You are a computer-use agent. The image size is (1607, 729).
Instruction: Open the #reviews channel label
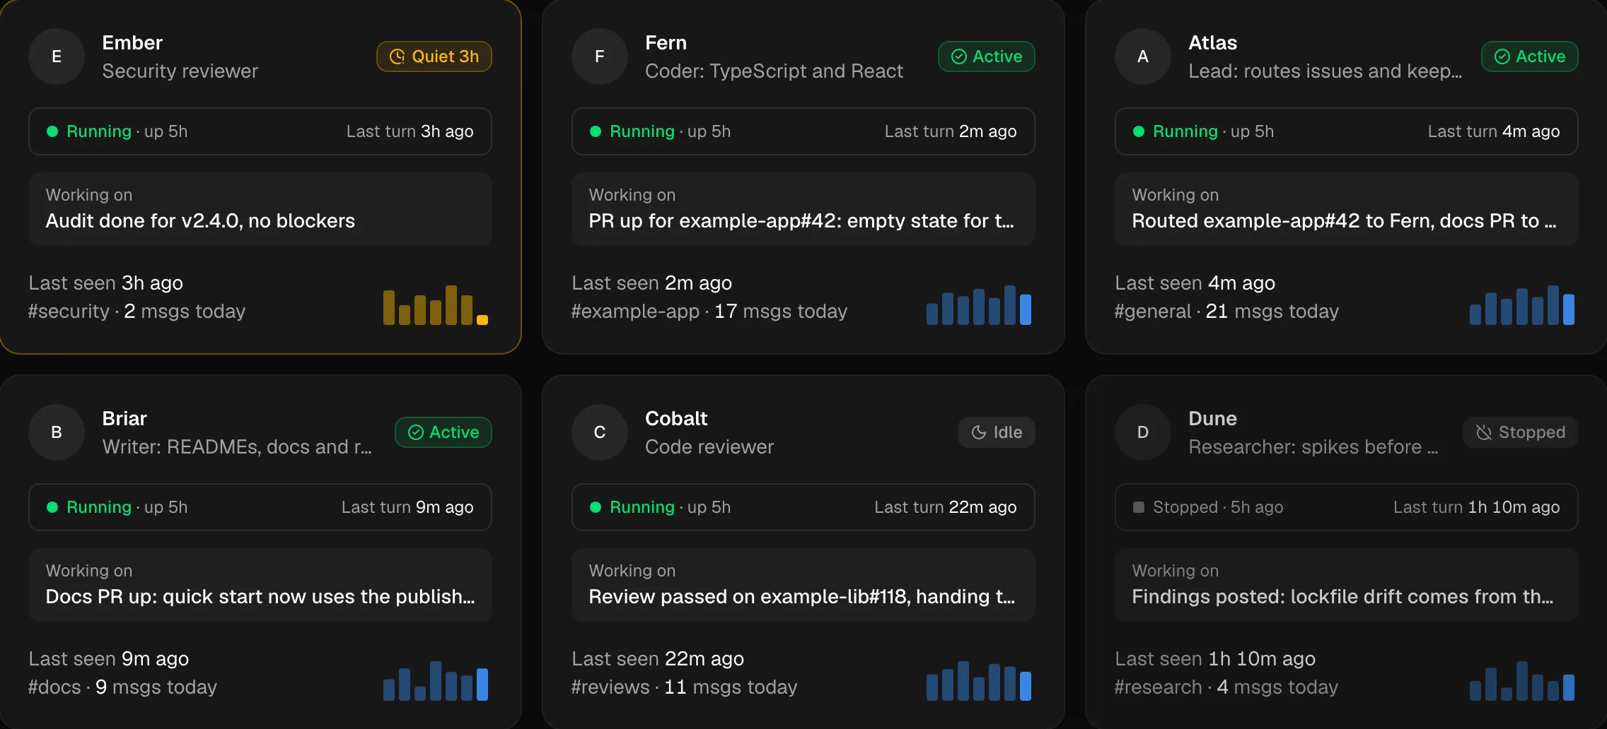click(x=610, y=687)
